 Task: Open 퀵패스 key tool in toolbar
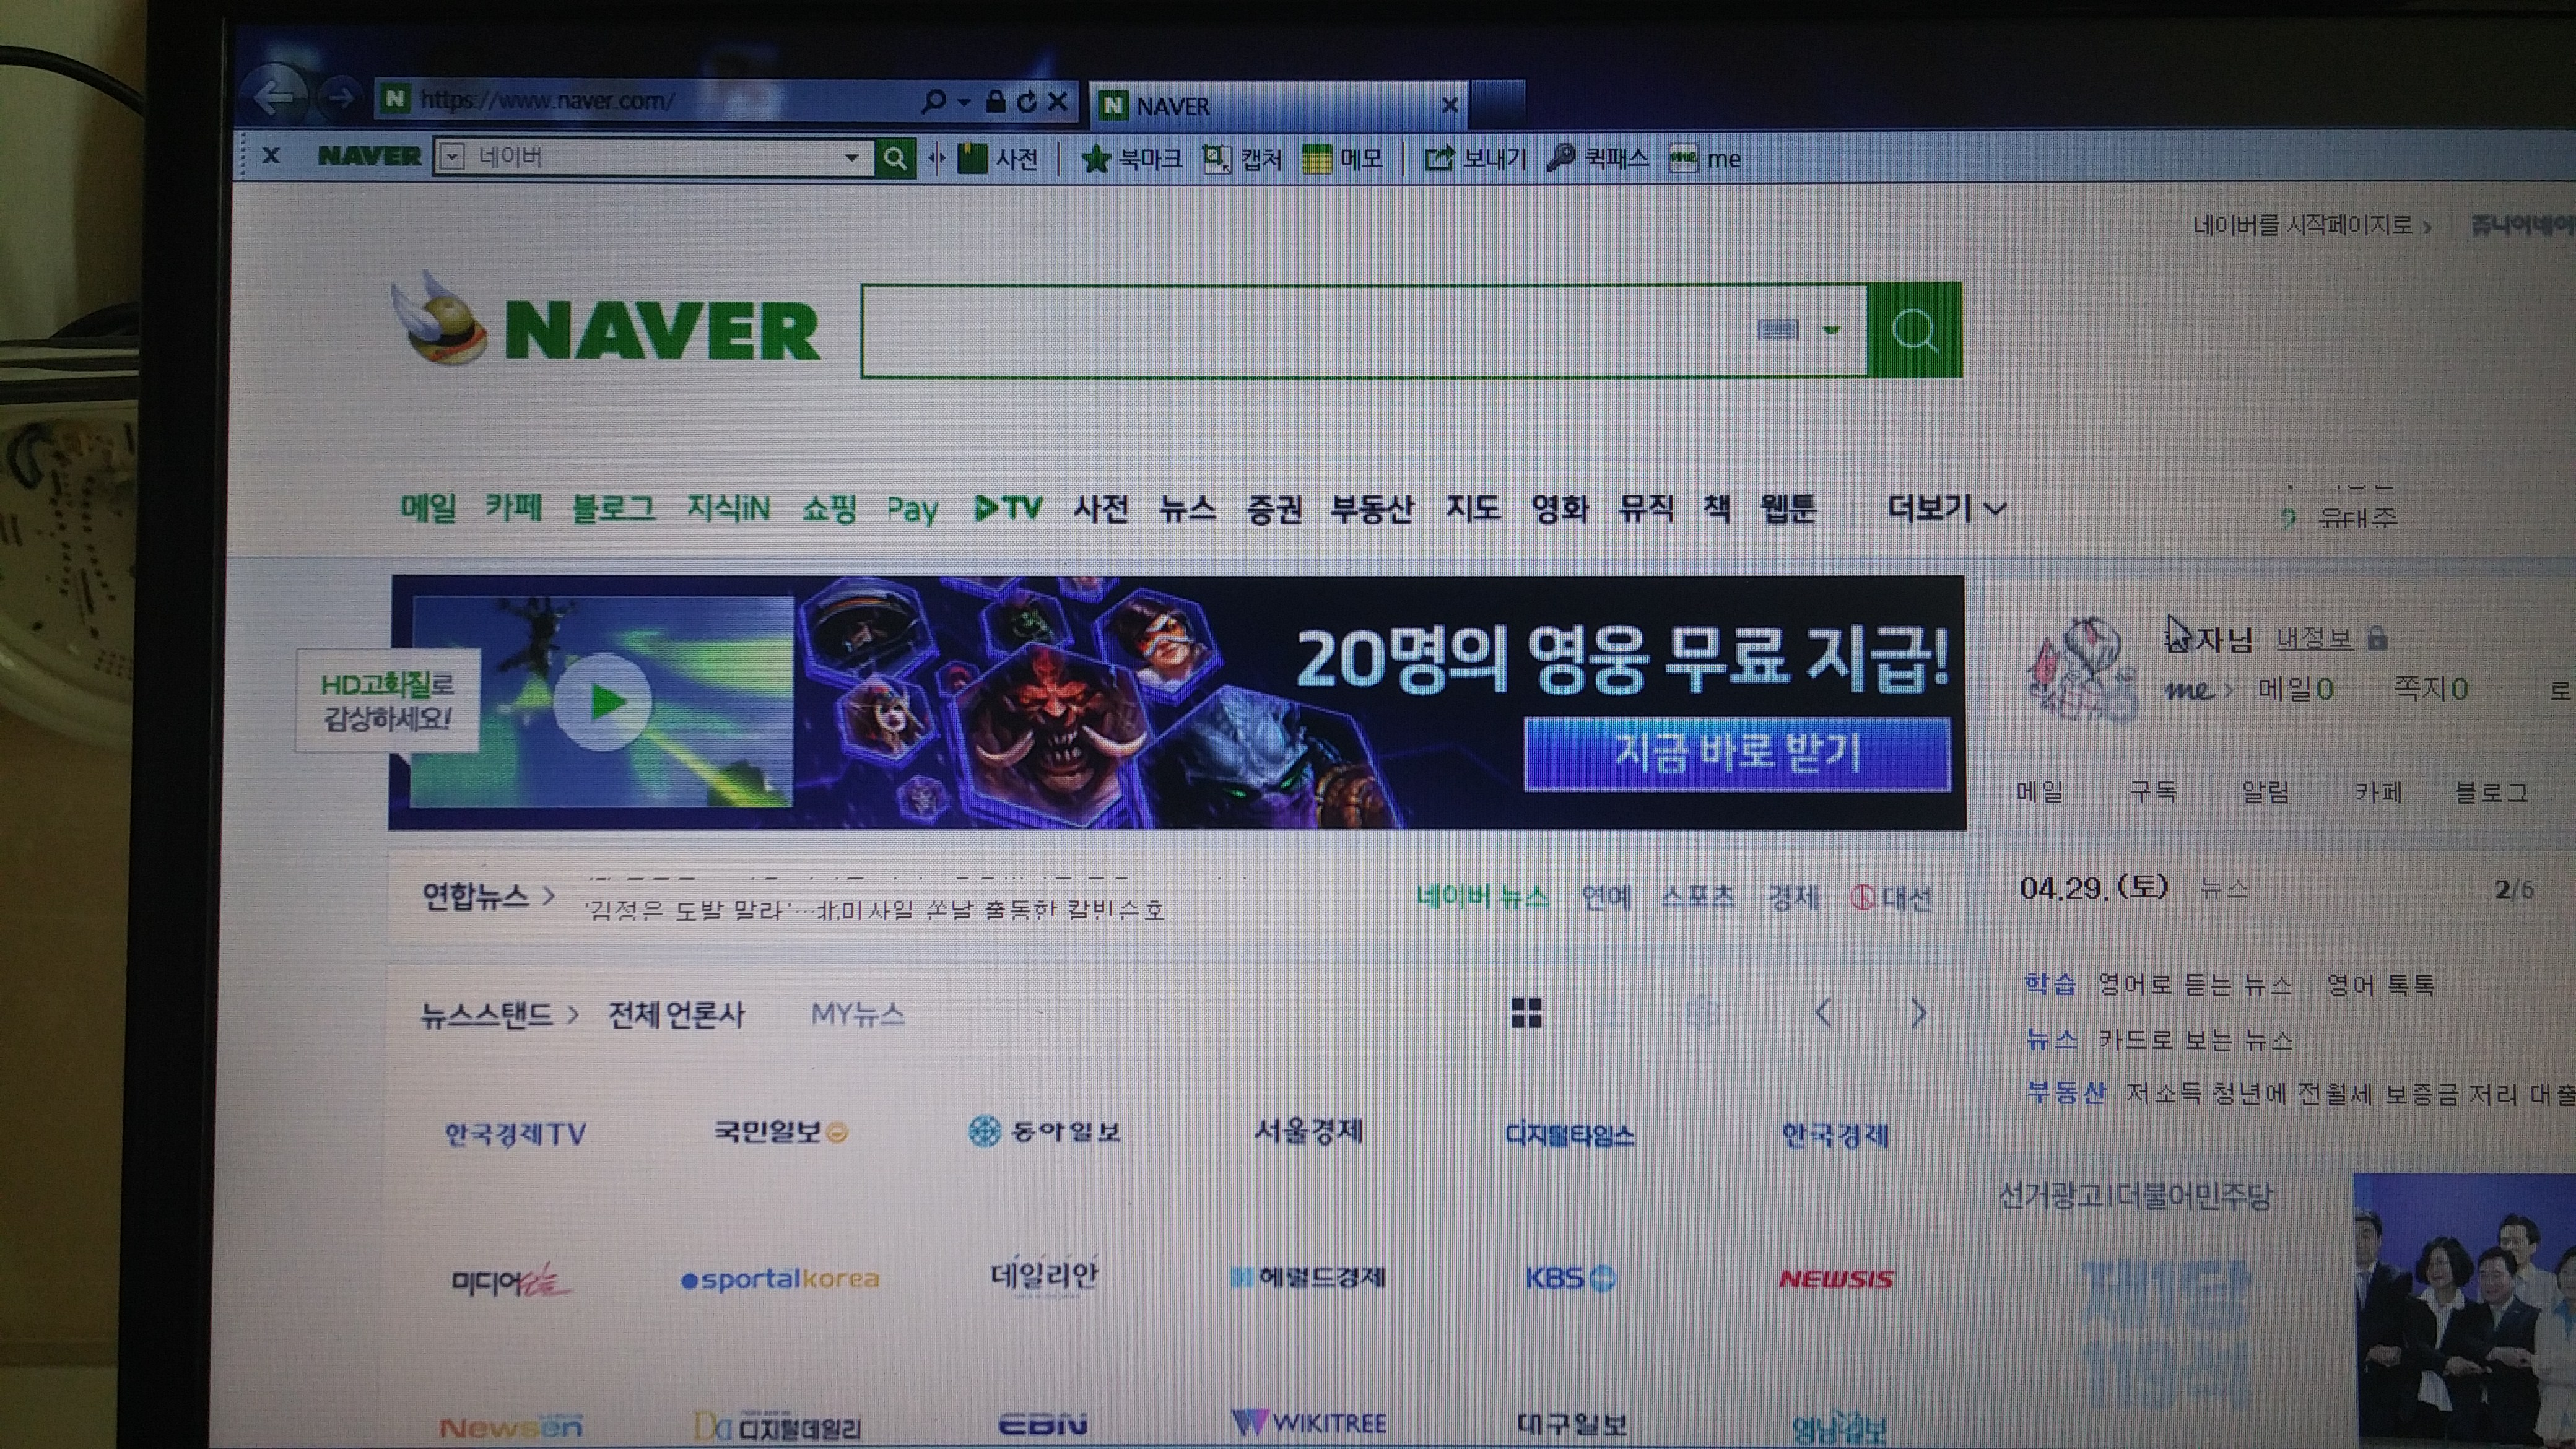coord(1597,157)
